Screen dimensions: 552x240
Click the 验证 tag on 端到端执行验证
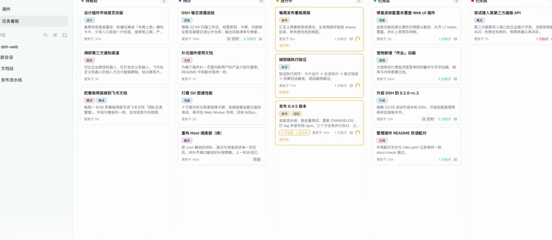click(x=284, y=67)
